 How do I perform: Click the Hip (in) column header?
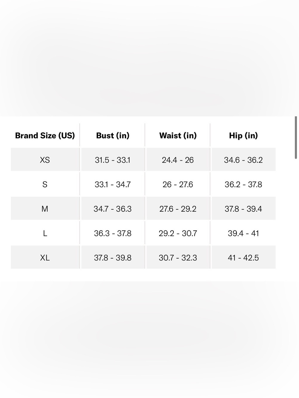(x=243, y=136)
